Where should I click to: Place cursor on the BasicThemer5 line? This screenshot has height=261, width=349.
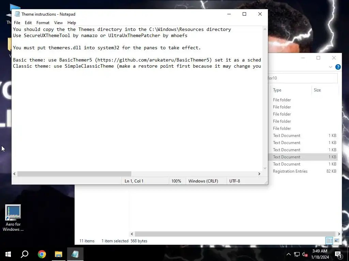(x=137, y=60)
